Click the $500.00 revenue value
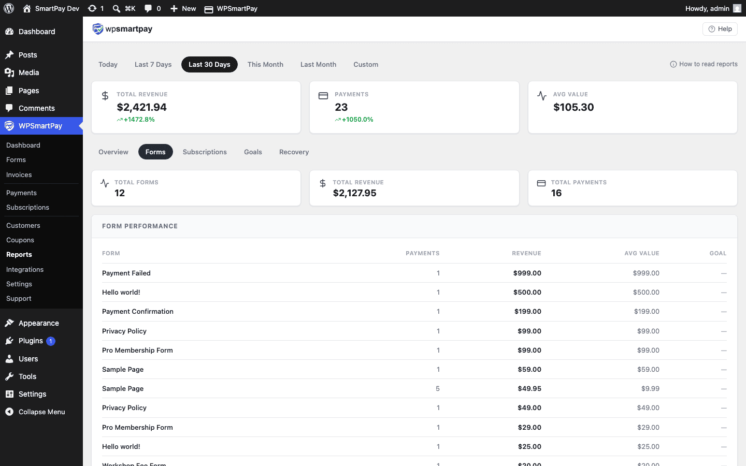The width and height of the screenshot is (746, 466). (x=527, y=293)
